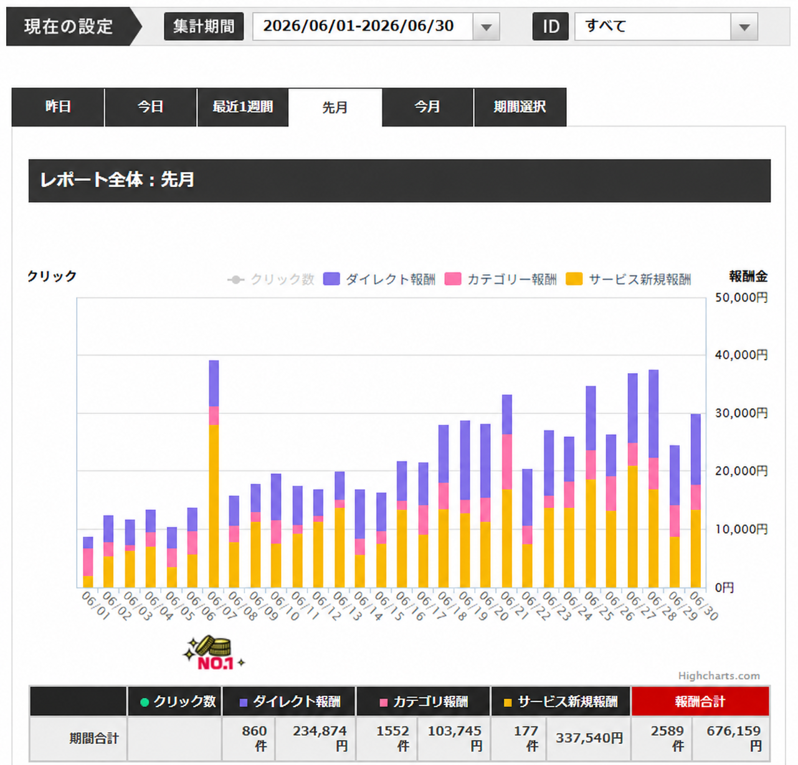Click the purple ダイレクト報酬 table header square
Screen dimensions: 798x765
pyautogui.click(x=244, y=702)
